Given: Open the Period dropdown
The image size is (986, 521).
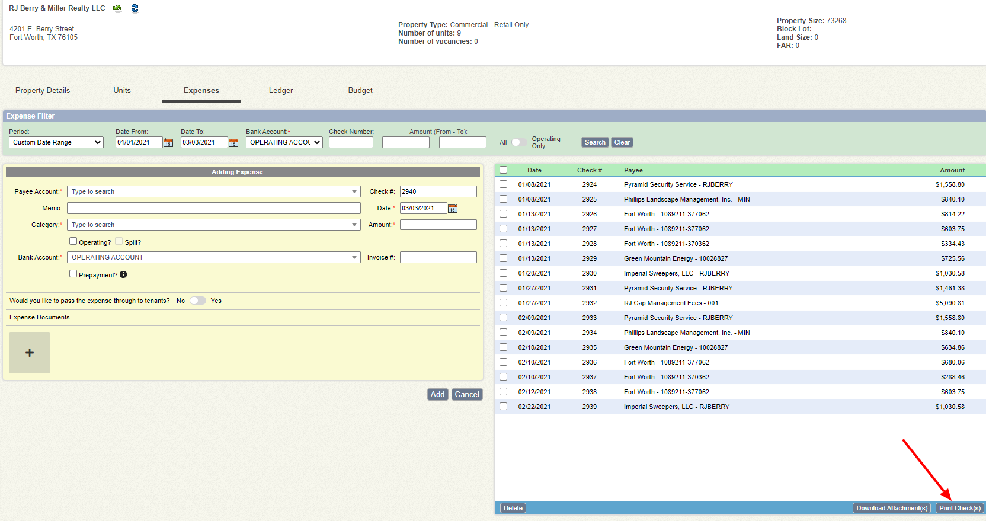Looking at the screenshot, I should click(56, 142).
